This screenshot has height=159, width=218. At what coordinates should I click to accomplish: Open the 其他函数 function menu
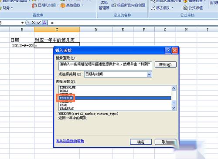(x=72, y=5)
